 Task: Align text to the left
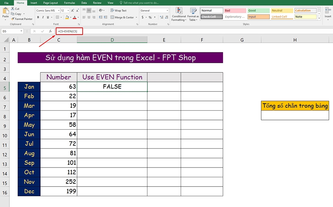(x=84, y=17)
